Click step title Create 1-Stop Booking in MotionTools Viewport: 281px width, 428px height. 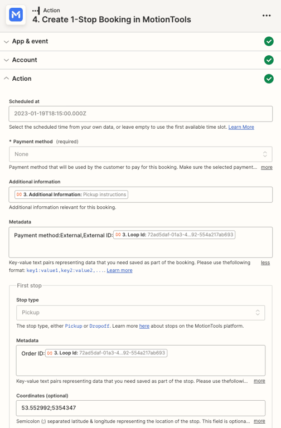[x=112, y=20]
